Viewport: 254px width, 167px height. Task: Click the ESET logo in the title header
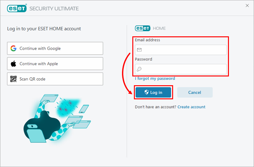(17, 8)
